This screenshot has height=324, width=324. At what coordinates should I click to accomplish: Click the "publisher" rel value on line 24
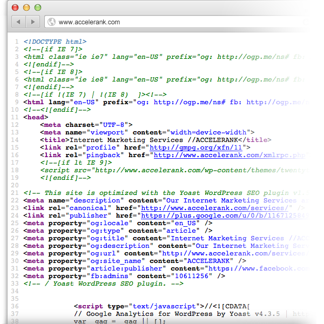[88, 215]
